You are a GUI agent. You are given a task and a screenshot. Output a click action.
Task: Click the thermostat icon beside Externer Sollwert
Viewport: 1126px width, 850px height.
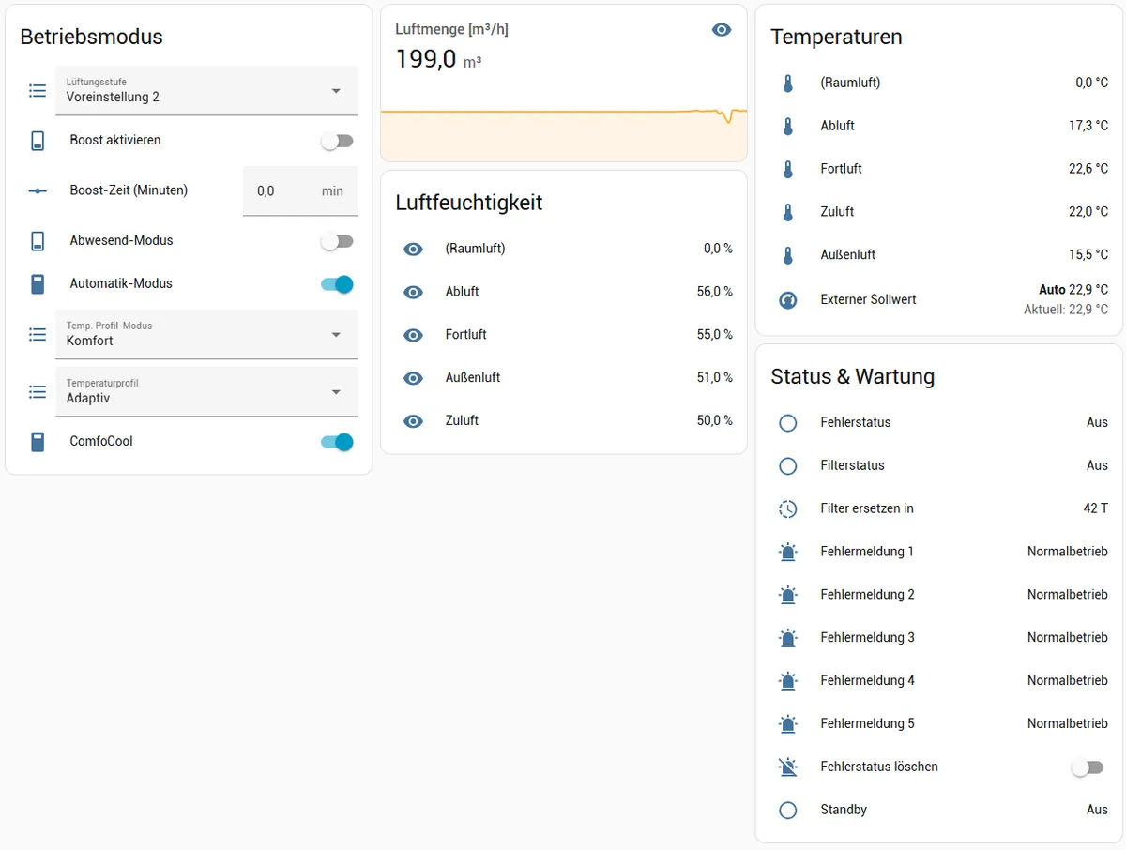[x=788, y=300]
